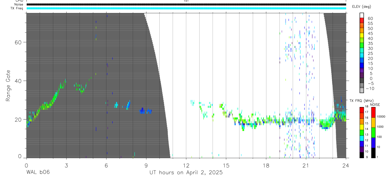Click the x-axis tick label '18'
The image size is (389, 179).
(266, 165)
